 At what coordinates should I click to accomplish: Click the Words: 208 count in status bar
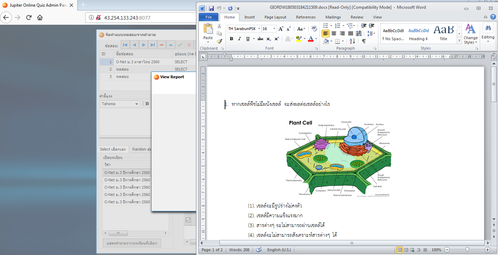coord(239,250)
